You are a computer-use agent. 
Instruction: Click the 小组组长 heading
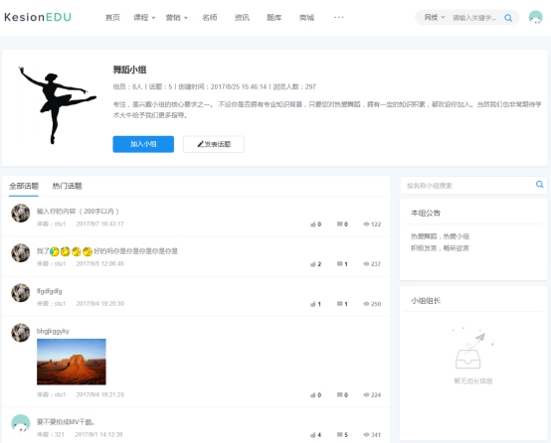coord(426,301)
